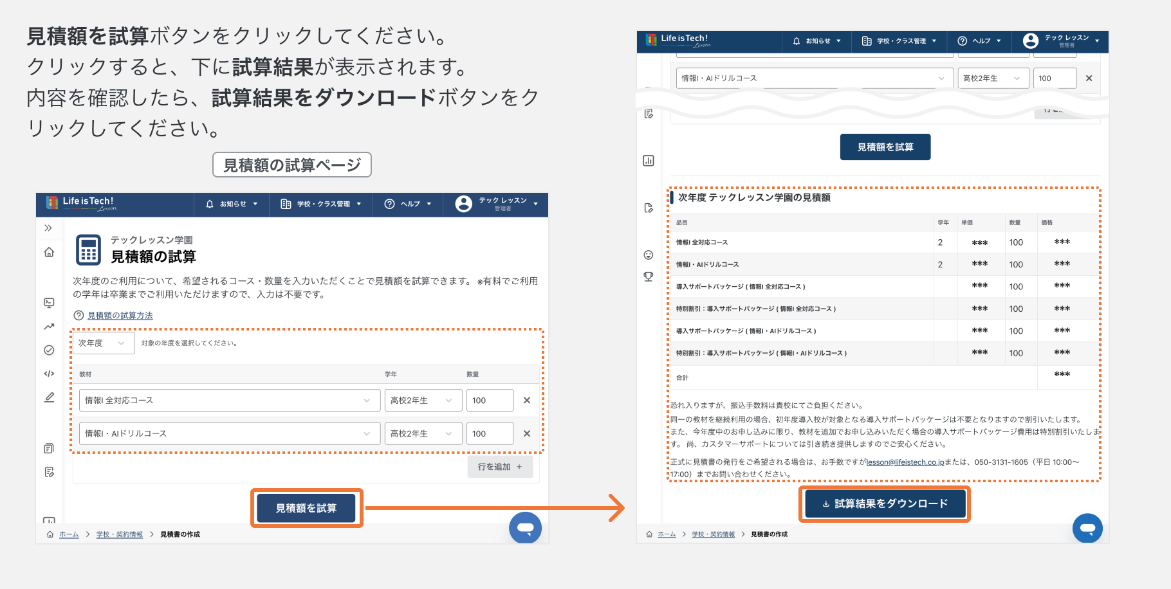Click the 情報I 全対応コース table row text
The height and width of the screenshot is (589, 1171).
pyautogui.click(x=702, y=242)
